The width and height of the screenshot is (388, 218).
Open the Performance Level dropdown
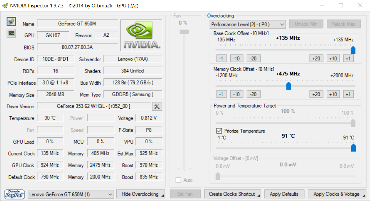click(248, 24)
